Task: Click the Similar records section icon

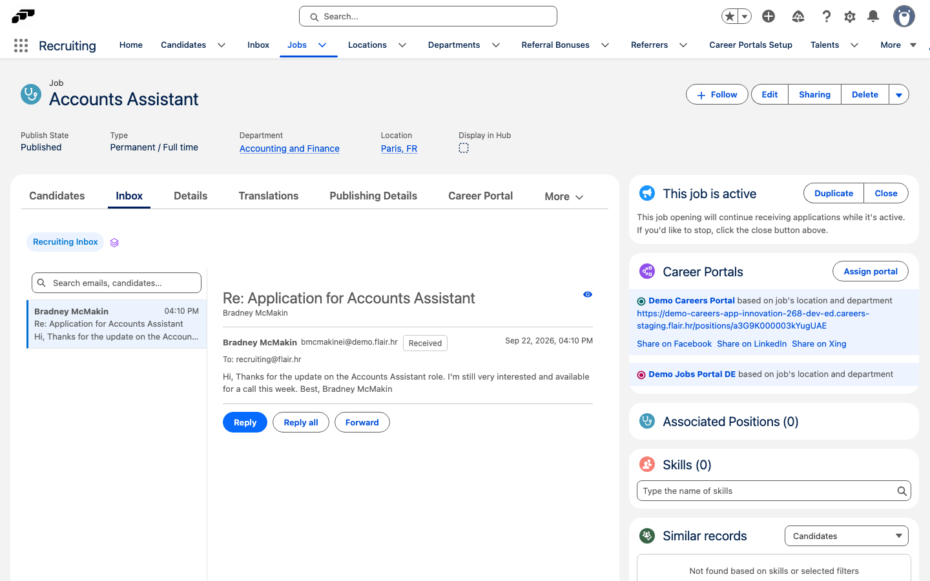Action: coord(646,535)
